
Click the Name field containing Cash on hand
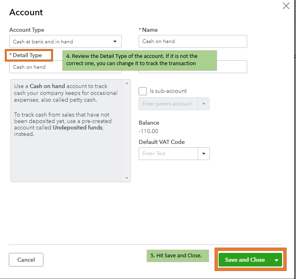[x=193, y=41]
